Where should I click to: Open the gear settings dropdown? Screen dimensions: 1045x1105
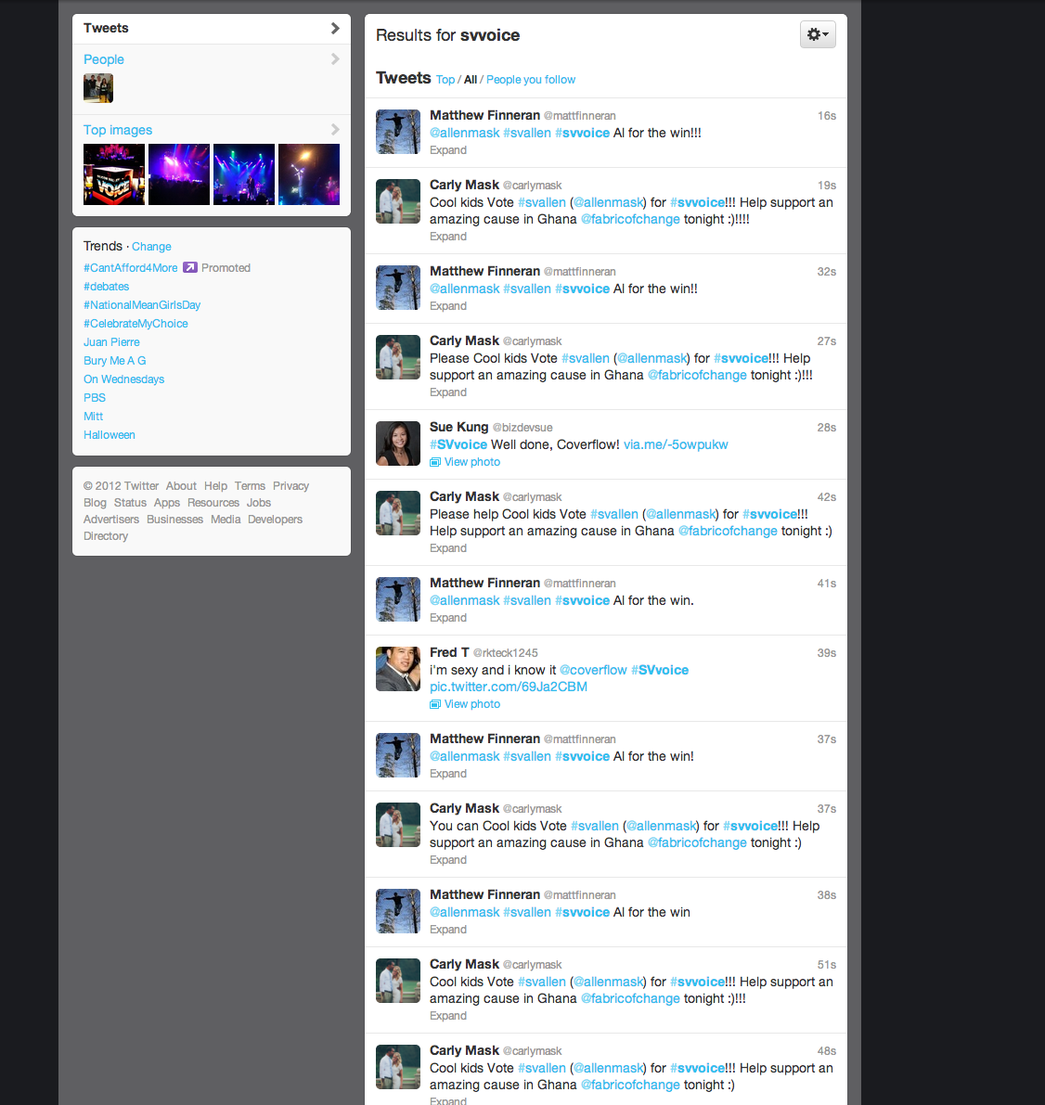pyautogui.click(x=818, y=34)
